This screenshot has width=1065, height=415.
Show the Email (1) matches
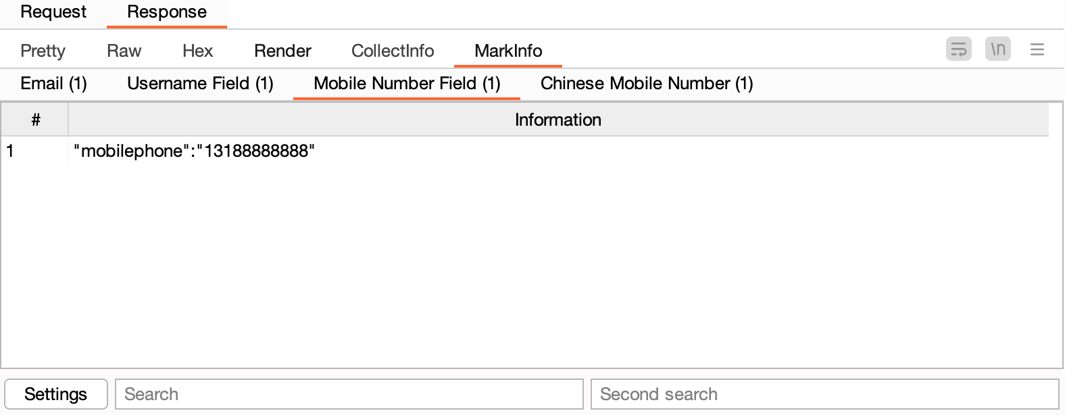tap(53, 83)
